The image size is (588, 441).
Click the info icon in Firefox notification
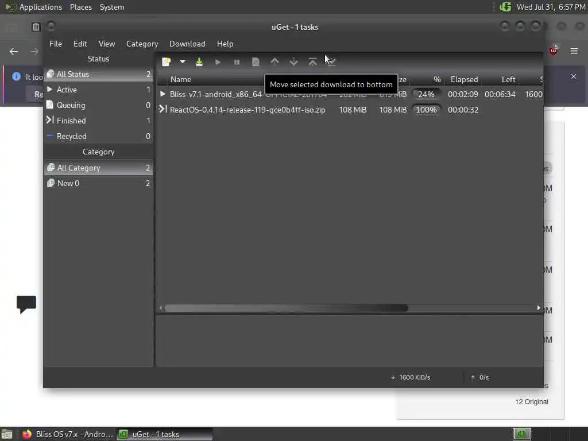point(17,76)
